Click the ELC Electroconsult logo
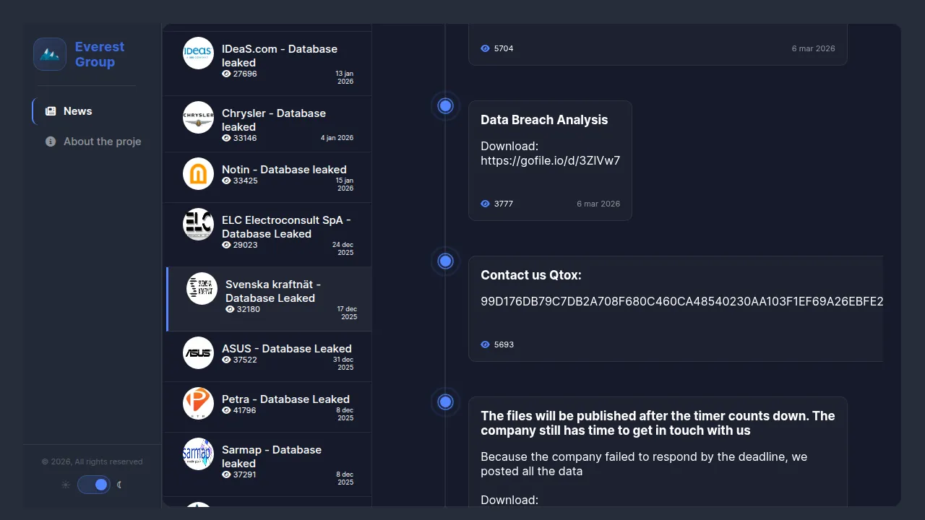This screenshot has height=520, width=925. pyautogui.click(x=198, y=225)
